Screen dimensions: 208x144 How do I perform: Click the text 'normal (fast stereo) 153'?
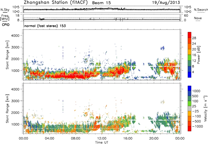45,26
